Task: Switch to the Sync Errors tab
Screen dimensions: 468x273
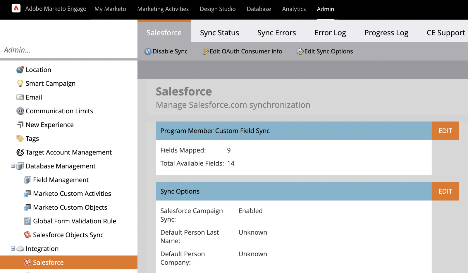Action: coord(276,32)
